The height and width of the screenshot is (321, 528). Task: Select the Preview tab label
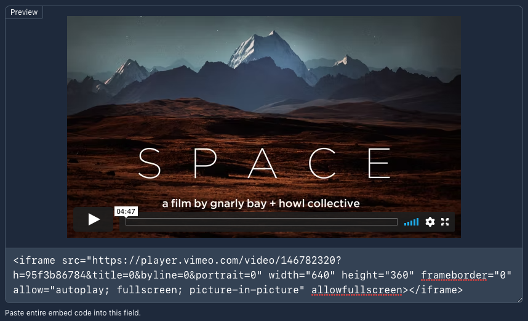coord(24,12)
